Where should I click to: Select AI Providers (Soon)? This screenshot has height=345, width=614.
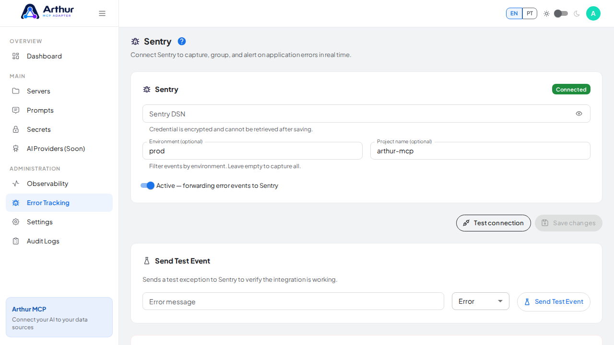(x=59, y=149)
